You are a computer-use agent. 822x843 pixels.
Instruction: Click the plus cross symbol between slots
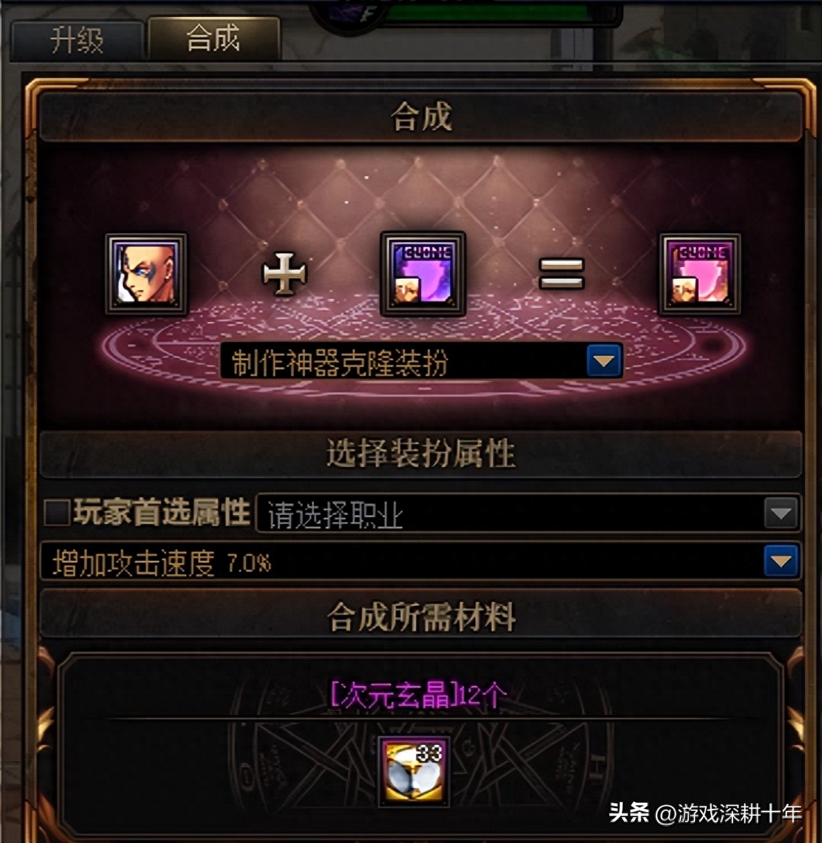[x=284, y=274]
